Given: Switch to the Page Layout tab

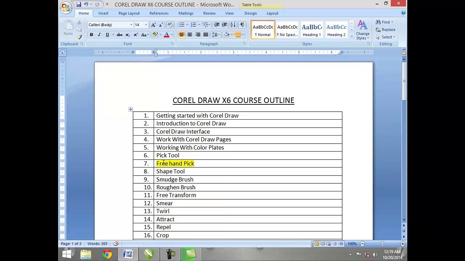Looking at the screenshot, I should pyautogui.click(x=129, y=13).
